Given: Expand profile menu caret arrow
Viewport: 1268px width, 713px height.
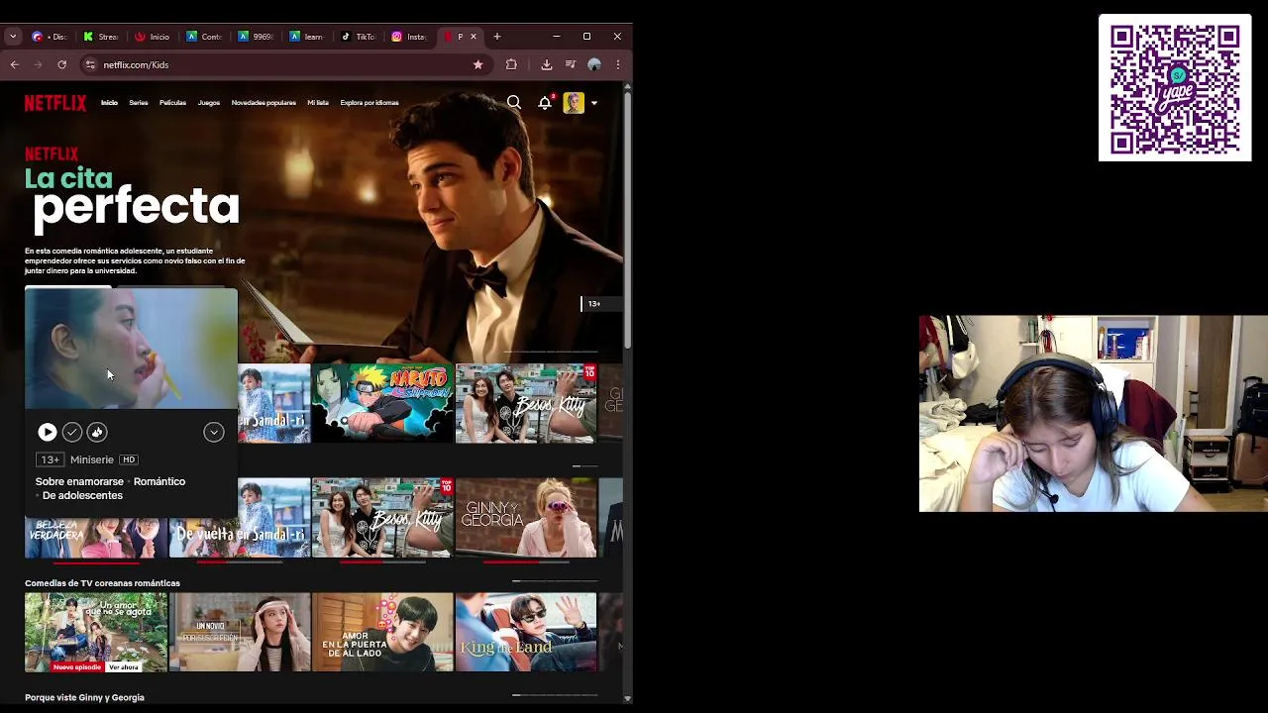Looking at the screenshot, I should tap(594, 103).
